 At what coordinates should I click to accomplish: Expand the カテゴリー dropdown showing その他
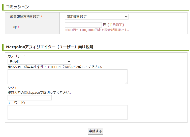coord(39,62)
